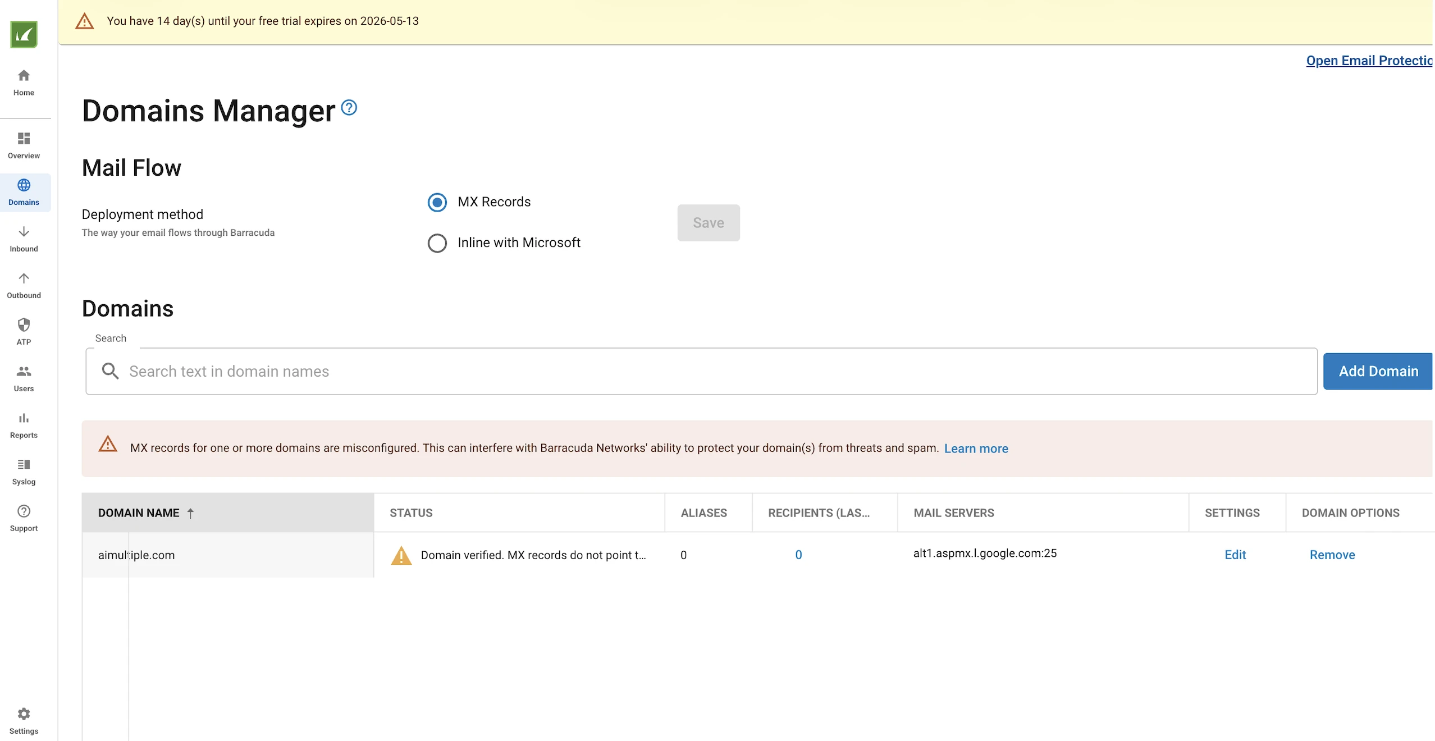Click alt1.aspmx.l.google.com:25 mail server text

(x=985, y=553)
